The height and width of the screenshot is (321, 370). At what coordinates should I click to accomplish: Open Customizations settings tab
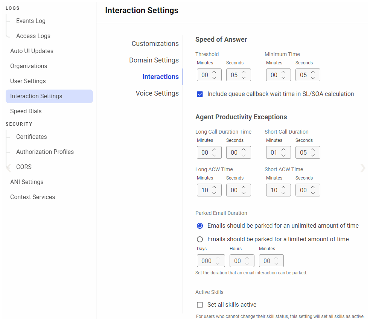coord(155,44)
